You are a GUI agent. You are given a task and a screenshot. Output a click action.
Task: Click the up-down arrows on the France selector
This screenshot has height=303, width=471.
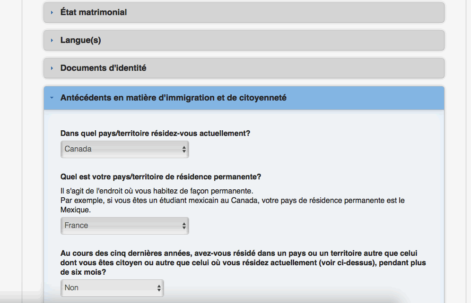click(184, 226)
